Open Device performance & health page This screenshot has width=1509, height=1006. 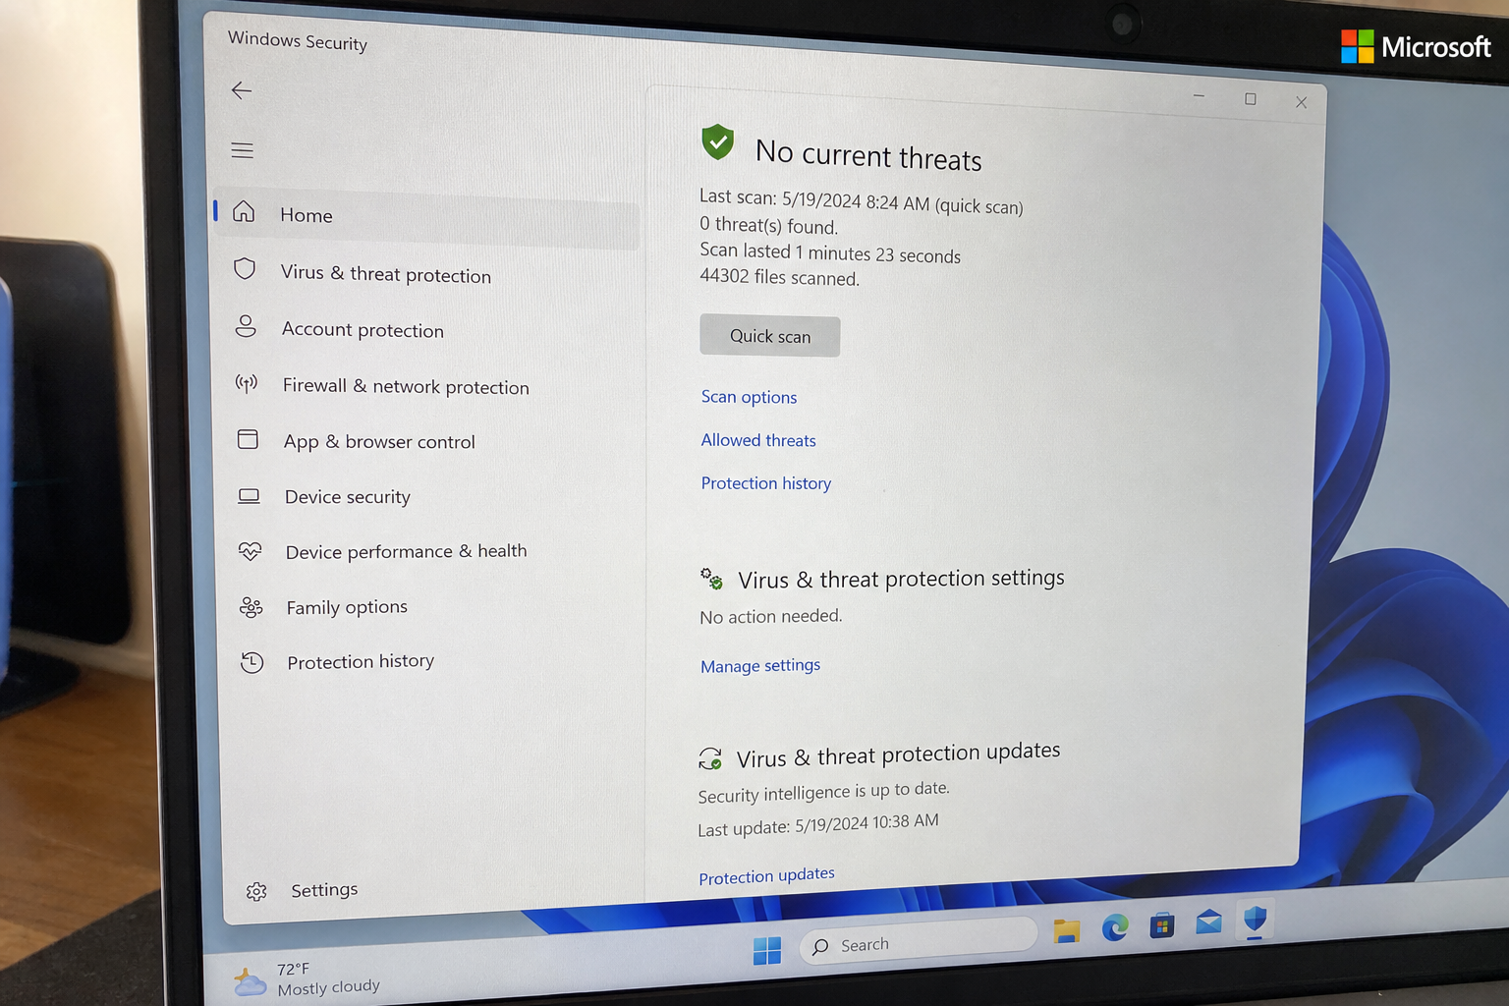[407, 551]
